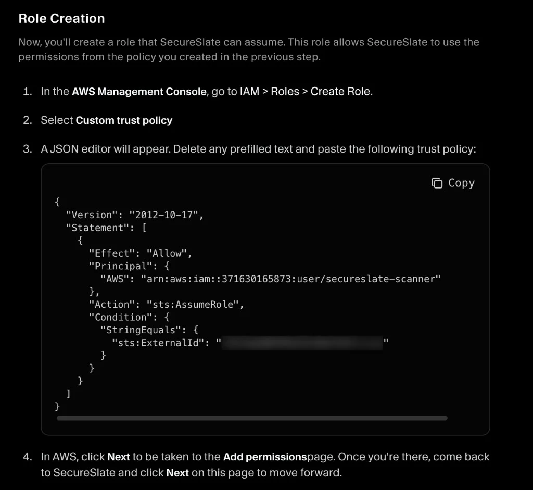
Task: Click the horizontal scrollbar under the trust policy
Action: pyautogui.click(x=252, y=418)
